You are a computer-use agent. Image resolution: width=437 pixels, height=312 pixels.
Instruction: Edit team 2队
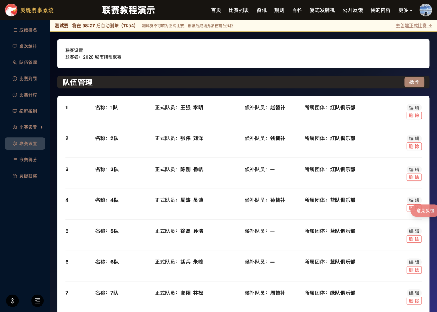click(414, 138)
